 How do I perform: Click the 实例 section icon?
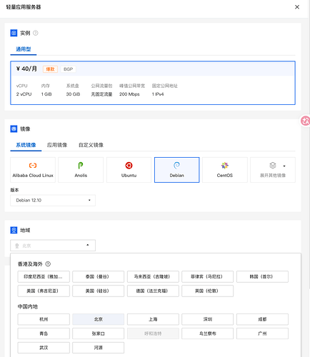(x=14, y=33)
